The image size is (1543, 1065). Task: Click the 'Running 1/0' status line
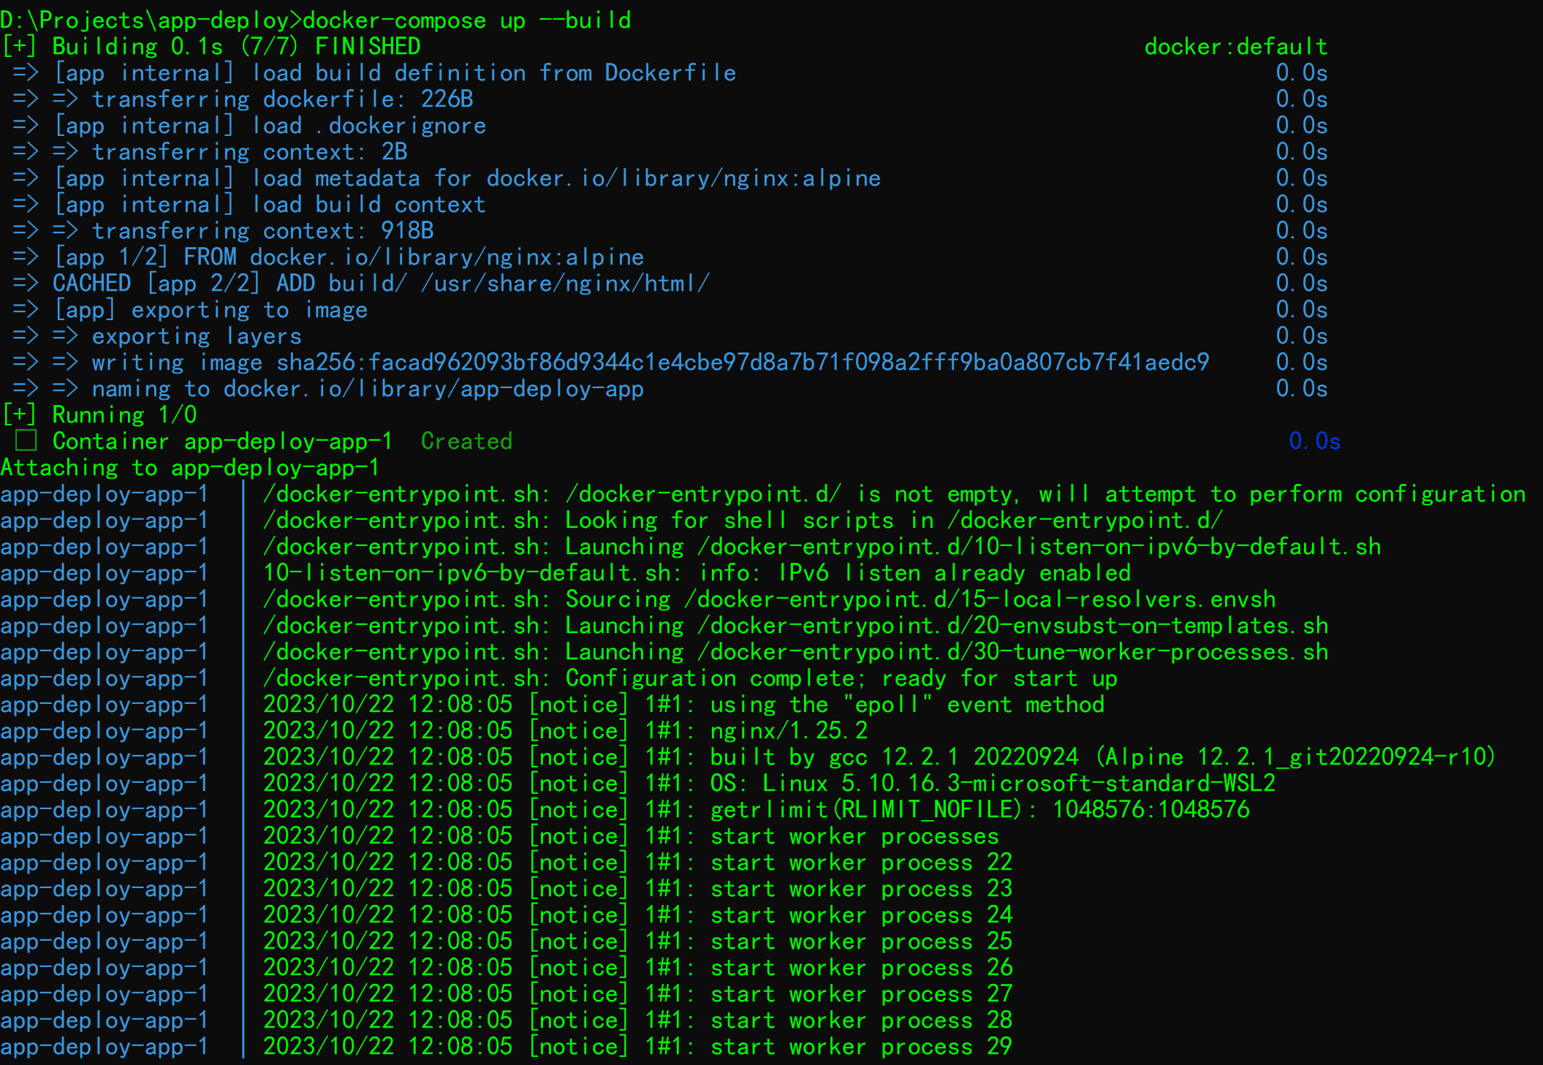[x=100, y=415]
